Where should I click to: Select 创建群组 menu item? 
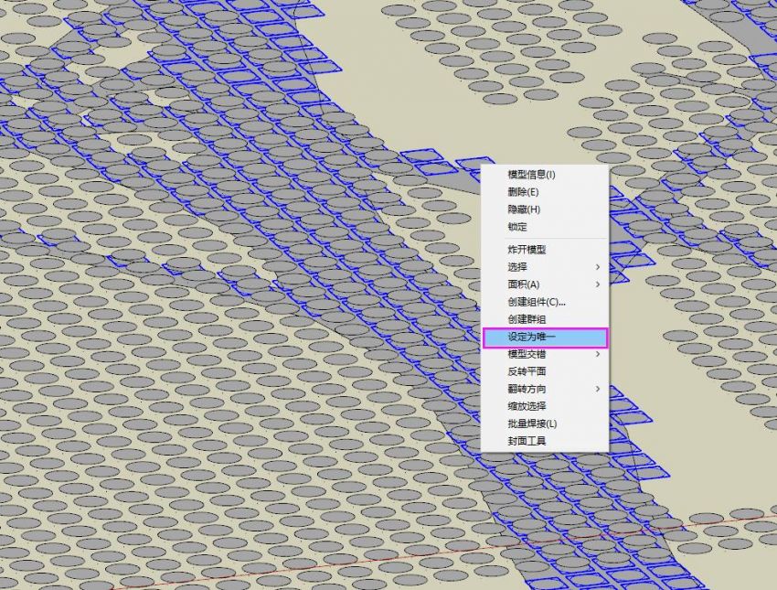click(x=545, y=319)
